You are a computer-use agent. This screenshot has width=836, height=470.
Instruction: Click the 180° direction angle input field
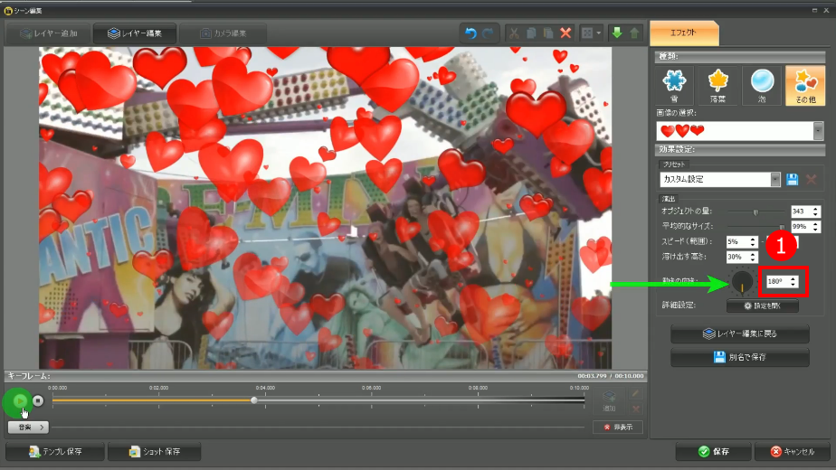coord(774,281)
